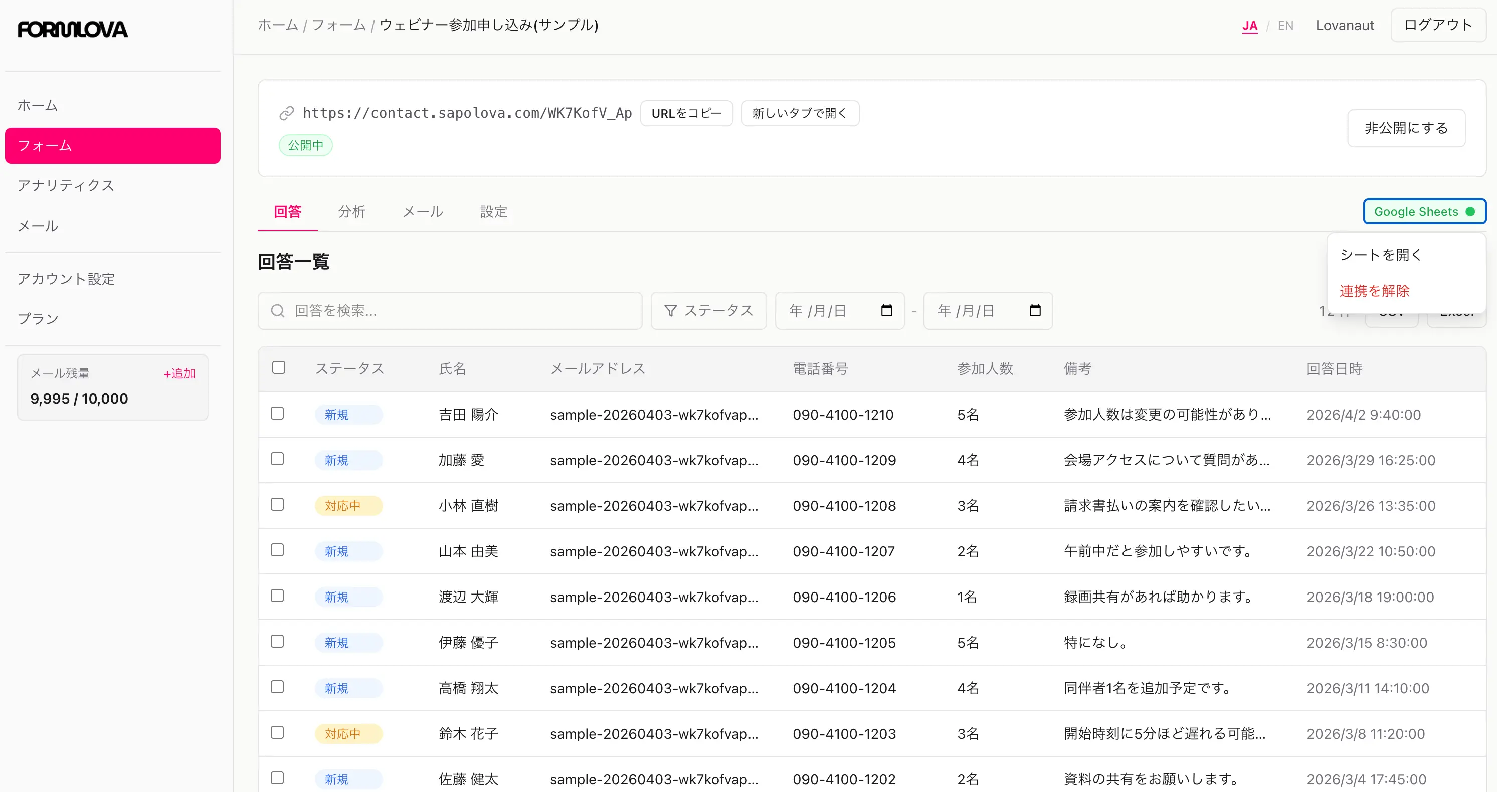Click the URLをコピー button
Viewport: 1497px width, 792px height.
pyautogui.click(x=686, y=113)
